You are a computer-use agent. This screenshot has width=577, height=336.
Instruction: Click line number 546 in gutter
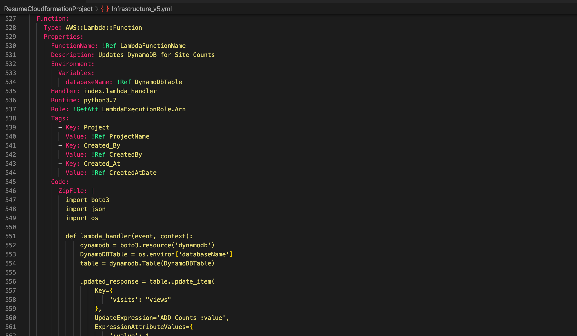pyautogui.click(x=11, y=191)
